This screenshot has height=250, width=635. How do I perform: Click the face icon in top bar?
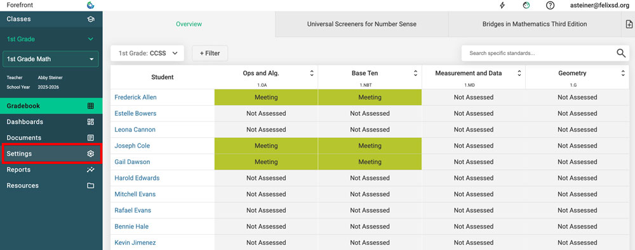526,5
